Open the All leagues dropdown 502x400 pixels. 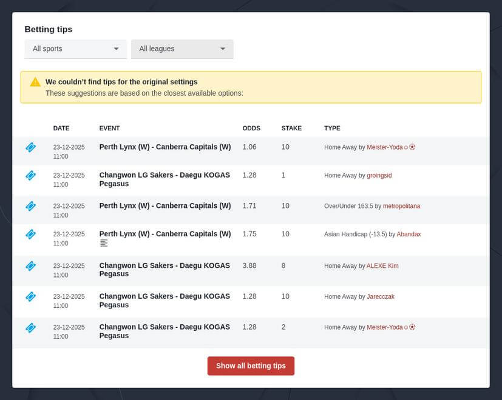(181, 48)
